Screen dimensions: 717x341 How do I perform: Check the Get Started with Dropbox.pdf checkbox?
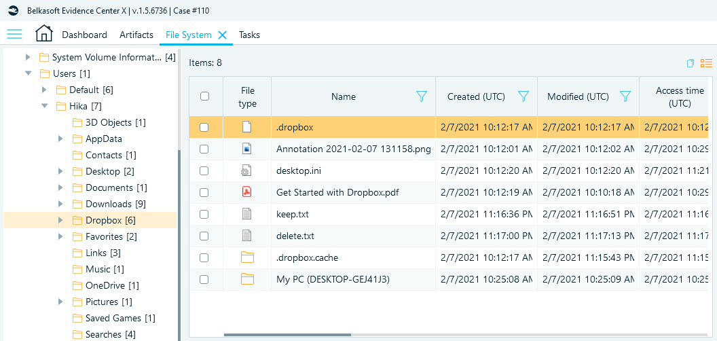pyautogui.click(x=204, y=192)
